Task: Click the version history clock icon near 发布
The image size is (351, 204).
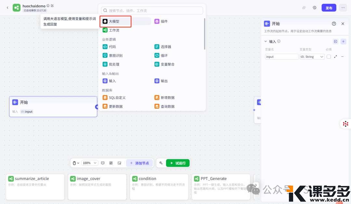Action: point(314,7)
